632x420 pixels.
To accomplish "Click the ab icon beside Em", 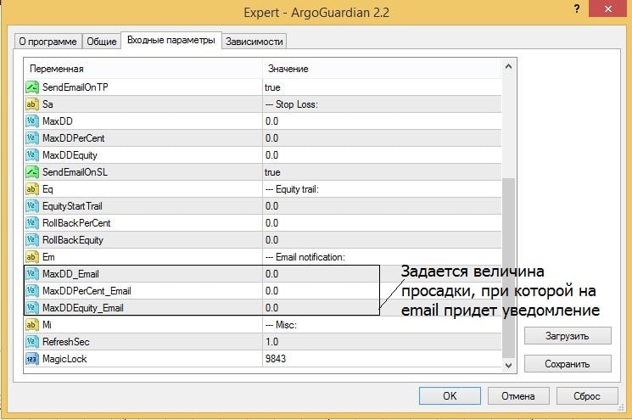I will coord(32,257).
